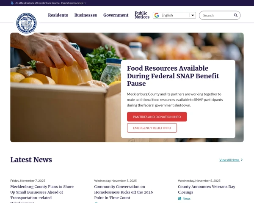Click the magnifying glass search icon
This screenshot has width=254, height=203.
coord(236,15)
